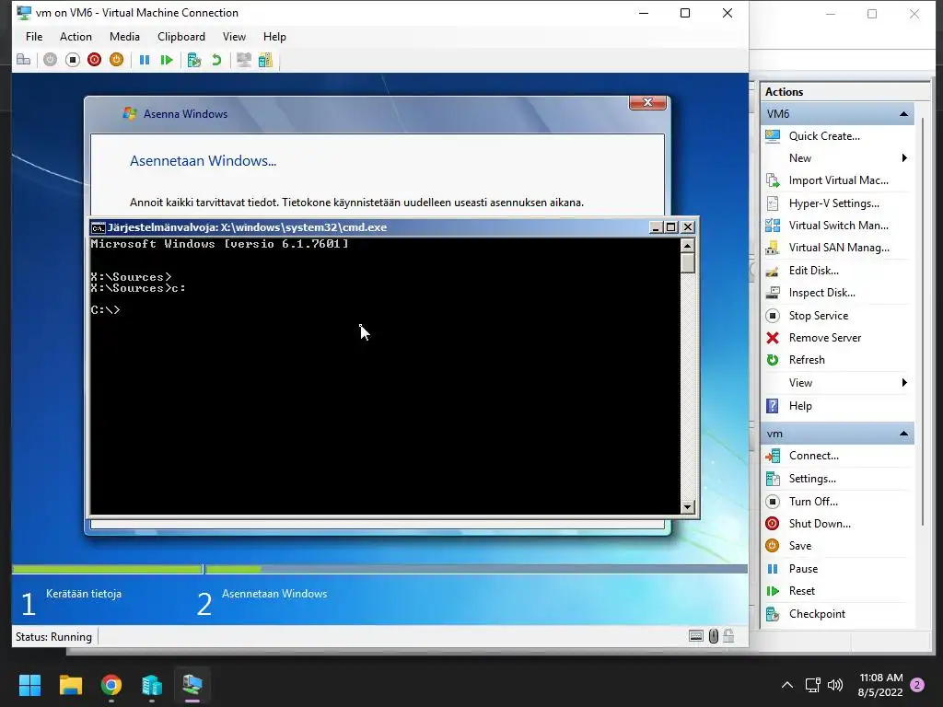This screenshot has width=943, height=707.
Task: Click the grayed Start VM toolbar icon
Action: (x=50, y=60)
